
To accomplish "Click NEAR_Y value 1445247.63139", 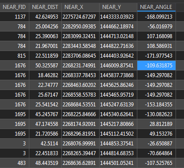I will coord(118,105).
